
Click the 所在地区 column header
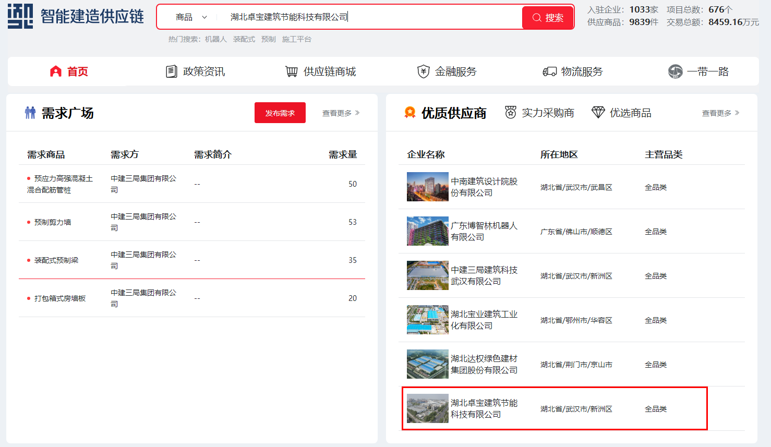tap(559, 154)
